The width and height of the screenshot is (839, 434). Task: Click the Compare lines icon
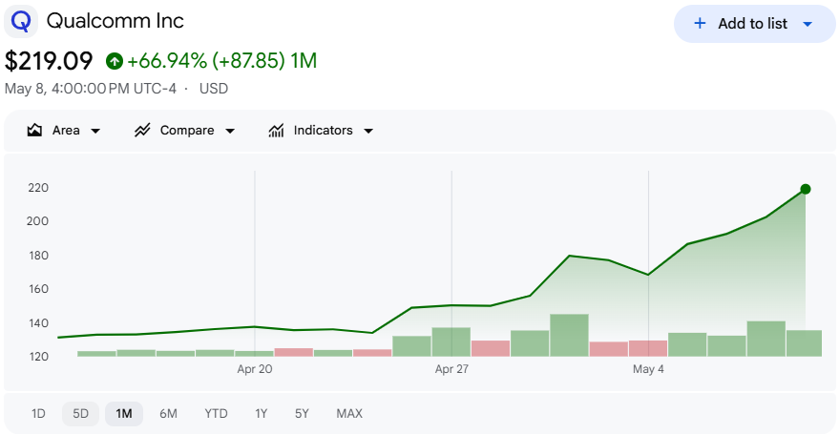coord(142,130)
